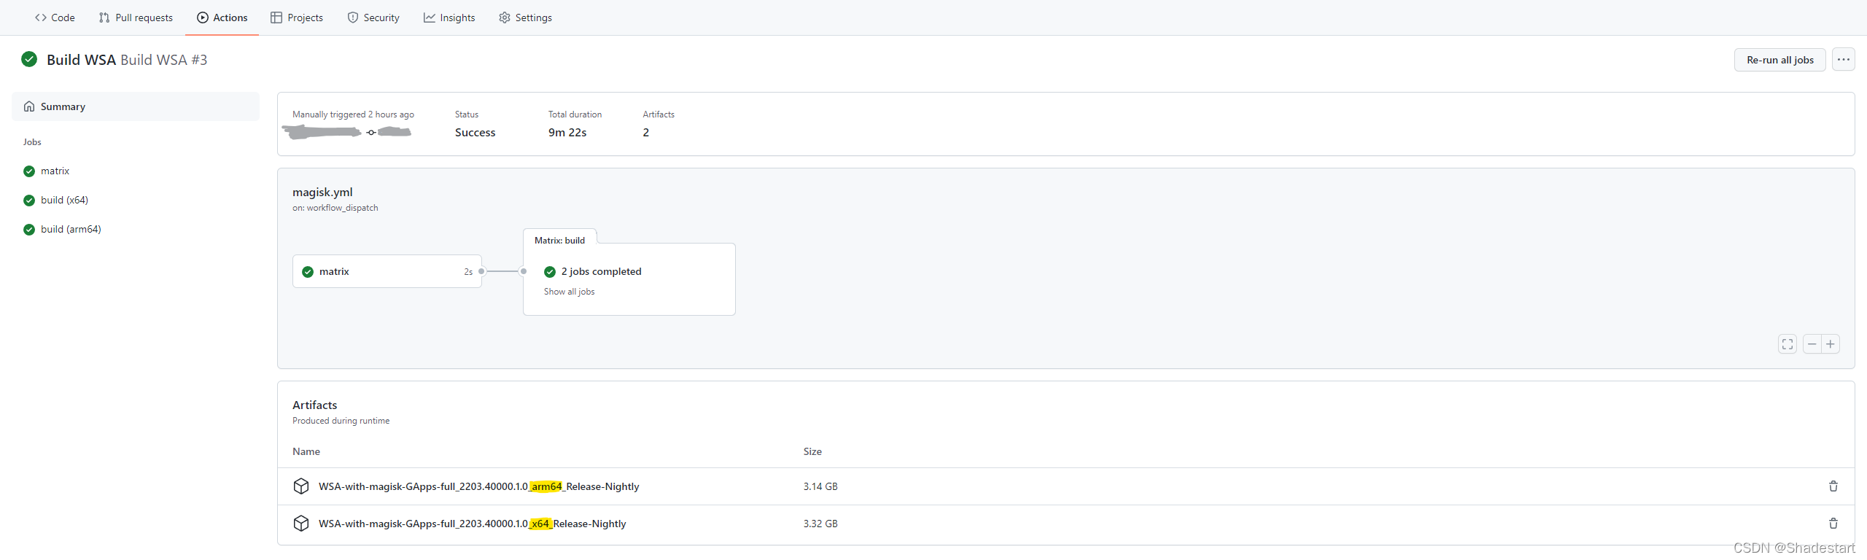Click the matrix job node in graph
The height and width of the screenshot is (560, 1867).
tap(387, 271)
